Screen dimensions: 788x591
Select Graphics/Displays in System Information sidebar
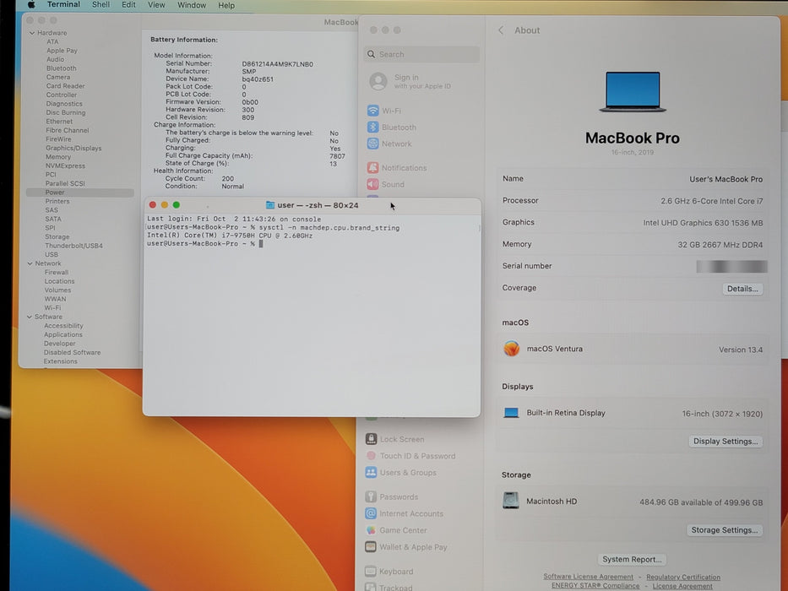(x=73, y=148)
